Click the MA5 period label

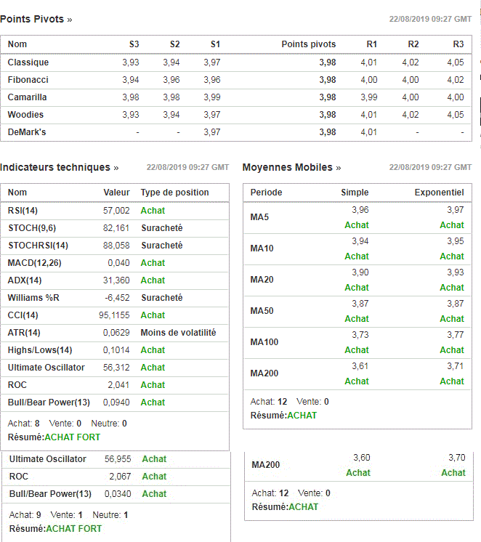(259, 217)
